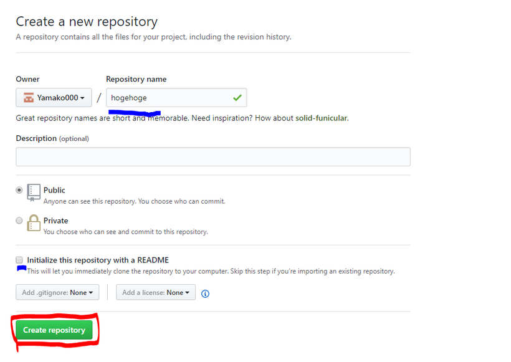The image size is (511, 362).
Task: Click the Repository name input field
Action: tap(176, 98)
